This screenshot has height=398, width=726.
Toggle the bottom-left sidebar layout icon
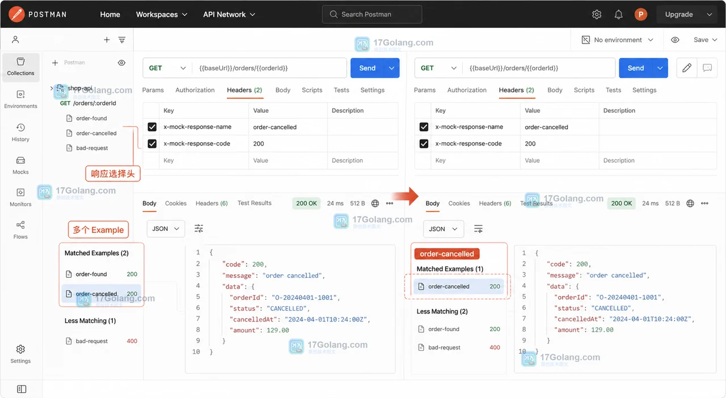point(22,389)
